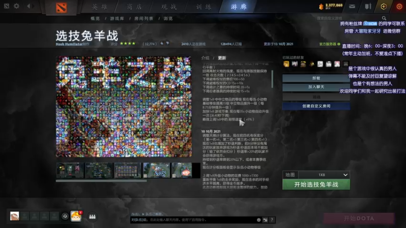Open the 游廊 arcade tab
This screenshot has height=228, width=406.
pos(239,7)
